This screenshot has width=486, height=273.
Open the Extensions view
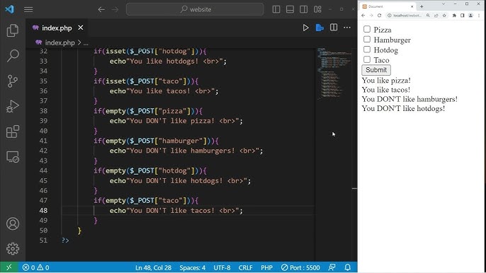(13, 132)
